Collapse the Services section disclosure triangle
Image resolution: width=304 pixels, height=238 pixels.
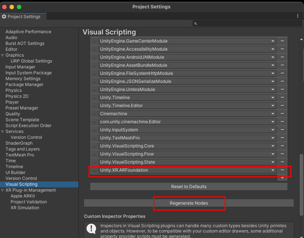pos(3,131)
